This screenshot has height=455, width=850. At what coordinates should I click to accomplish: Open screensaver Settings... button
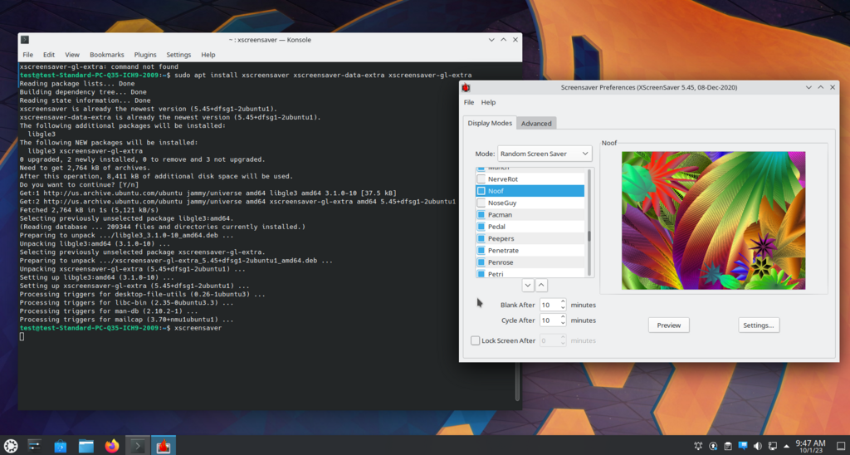point(759,325)
